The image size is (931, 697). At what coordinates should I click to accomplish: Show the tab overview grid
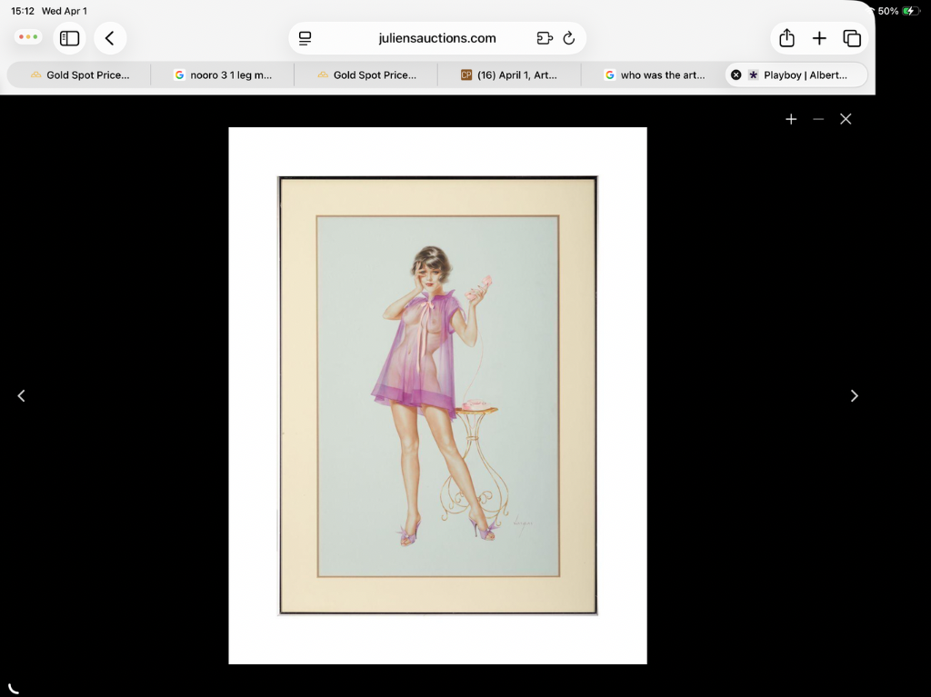tap(852, 38)
